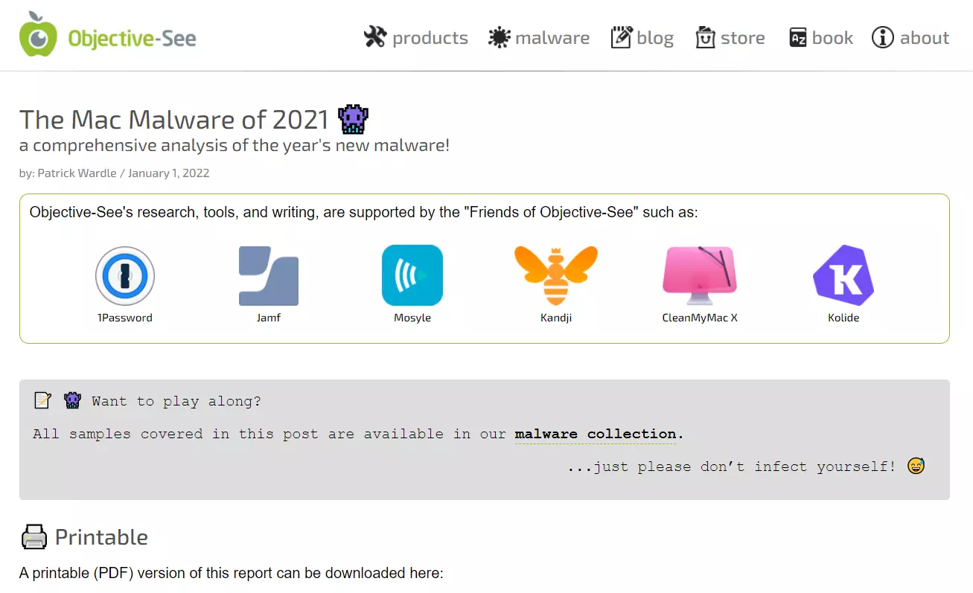
Task: Click the book dictionary icon
Action: click(x=798, y=38)
